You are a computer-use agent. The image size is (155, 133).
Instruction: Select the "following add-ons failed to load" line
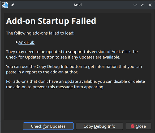pos(40,33)
